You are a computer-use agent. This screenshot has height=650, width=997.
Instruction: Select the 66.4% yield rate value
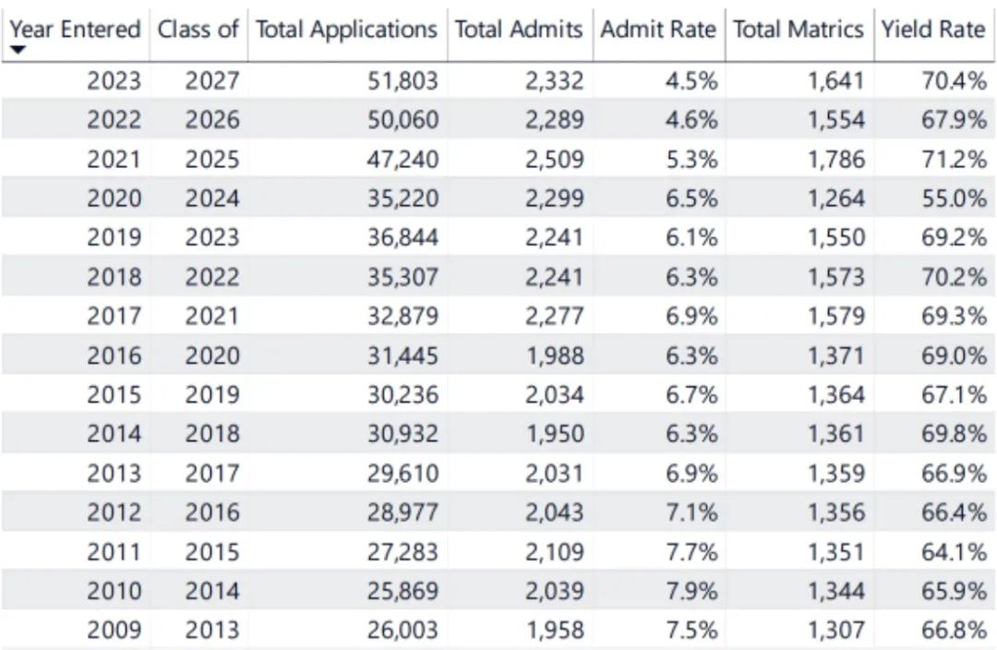point(955,512)
